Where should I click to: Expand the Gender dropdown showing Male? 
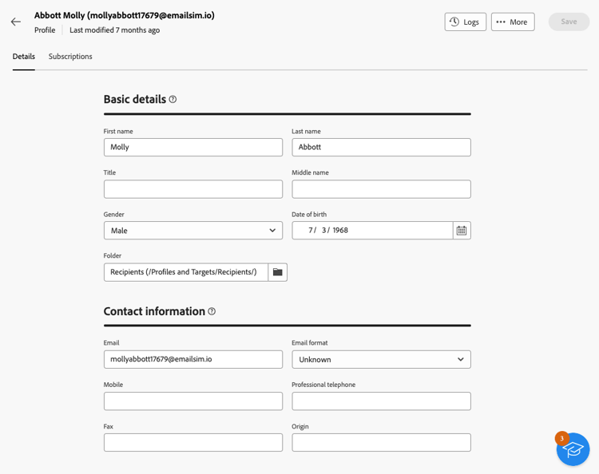pos(193,231)
